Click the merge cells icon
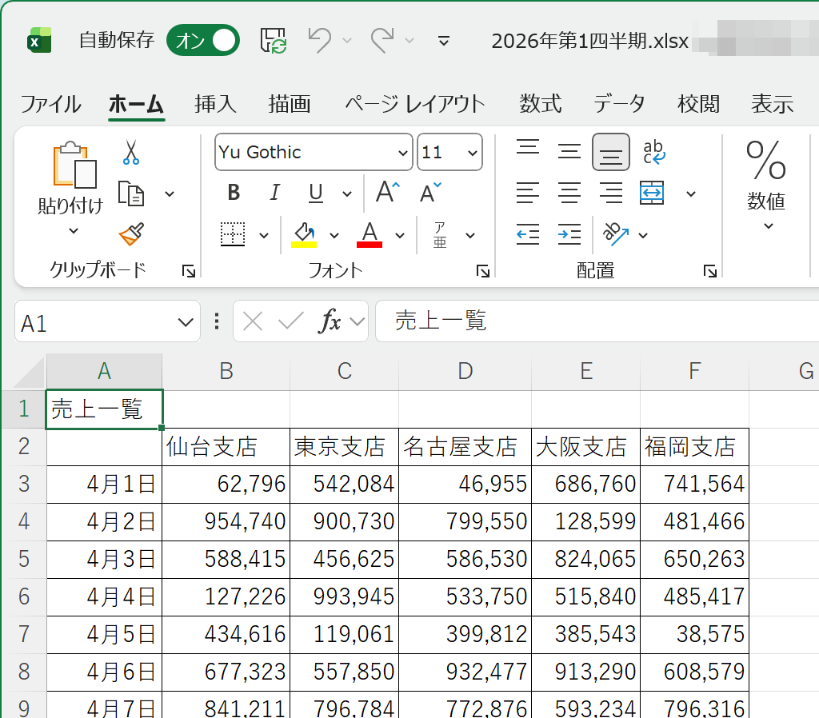The height and width of the screenshot is (718, 819). tap(652, 193)
